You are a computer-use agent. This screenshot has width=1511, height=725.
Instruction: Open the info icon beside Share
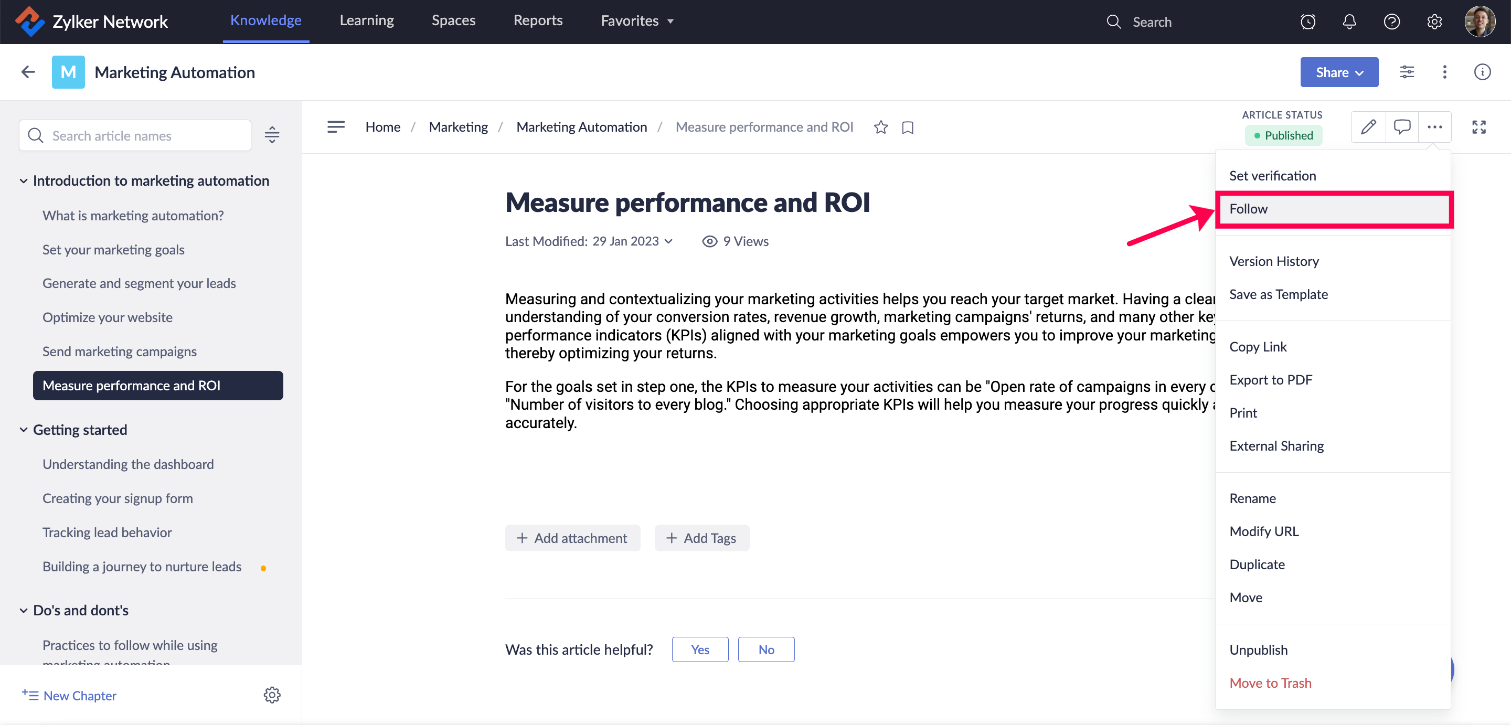tap(1482, 72)
